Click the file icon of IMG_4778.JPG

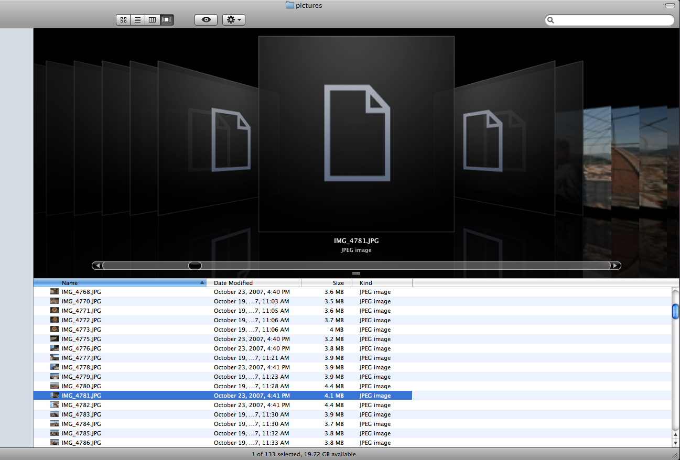click(55, 367)
